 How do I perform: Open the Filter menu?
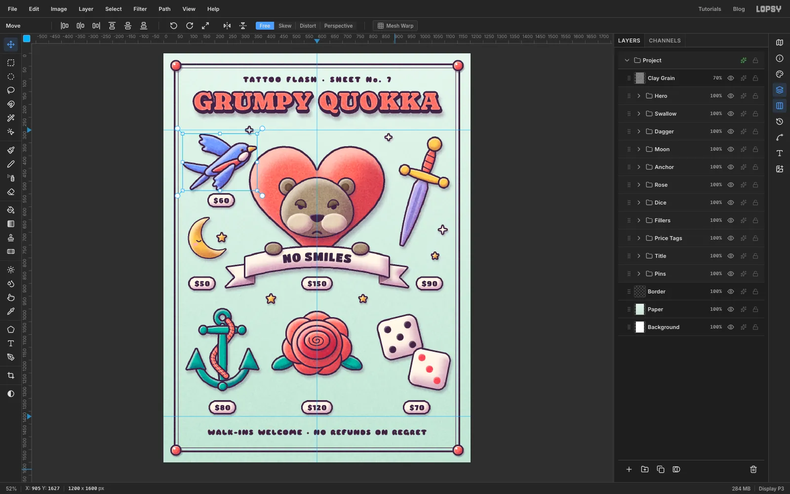(140, 9)
